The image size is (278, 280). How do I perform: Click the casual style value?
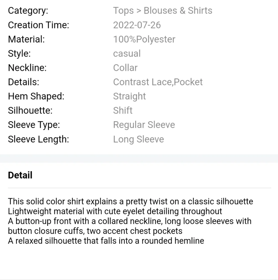tap(127, 53)
